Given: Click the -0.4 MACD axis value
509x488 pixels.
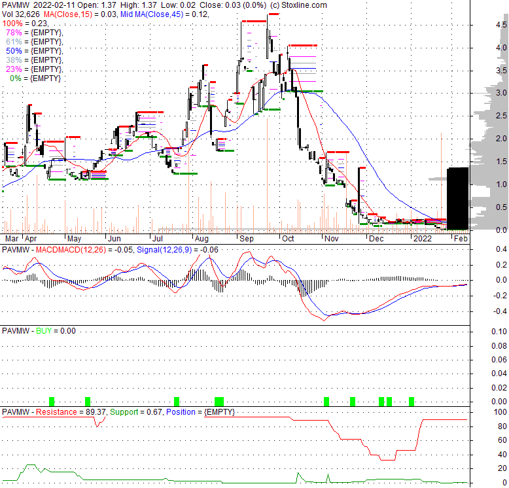Looking at the screenshot, I should (x=499, y=311).
